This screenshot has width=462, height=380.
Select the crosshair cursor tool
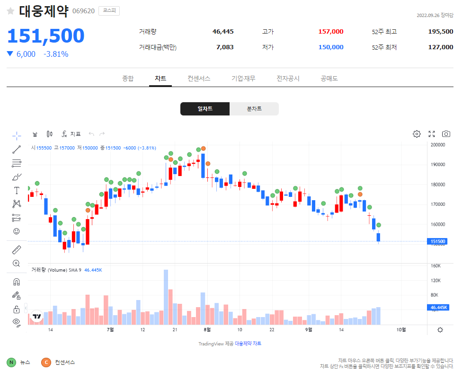[x=17, y=136]
